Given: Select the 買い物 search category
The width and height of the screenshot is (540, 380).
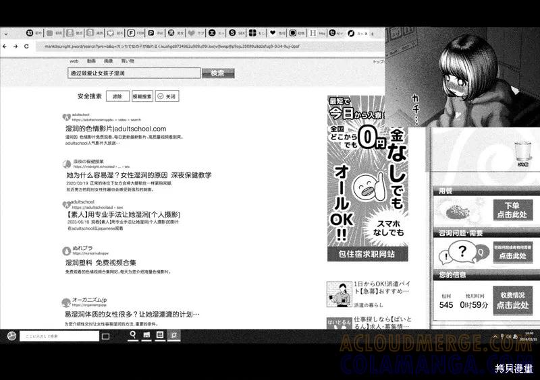Looking at the screenshot, I should coord(128,61).
